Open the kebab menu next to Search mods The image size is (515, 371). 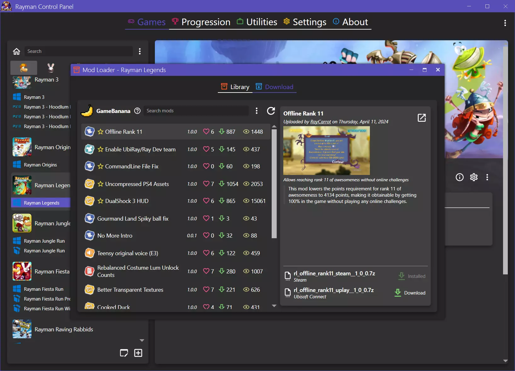pyautogui.click(x=257, y=111)
